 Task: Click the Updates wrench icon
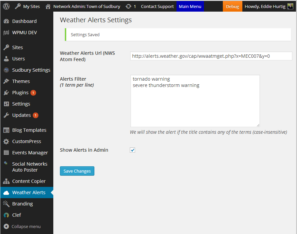[7, 115]
